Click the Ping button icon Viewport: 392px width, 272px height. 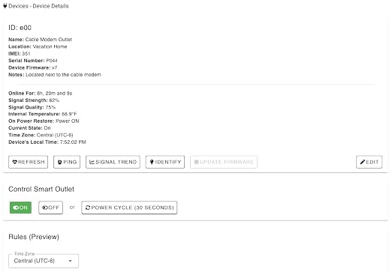point(59,162)
